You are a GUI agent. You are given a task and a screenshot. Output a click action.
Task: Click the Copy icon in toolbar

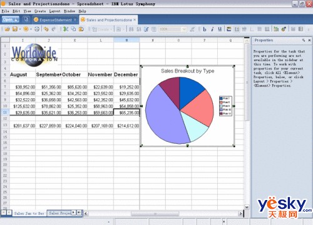point(73,29)
